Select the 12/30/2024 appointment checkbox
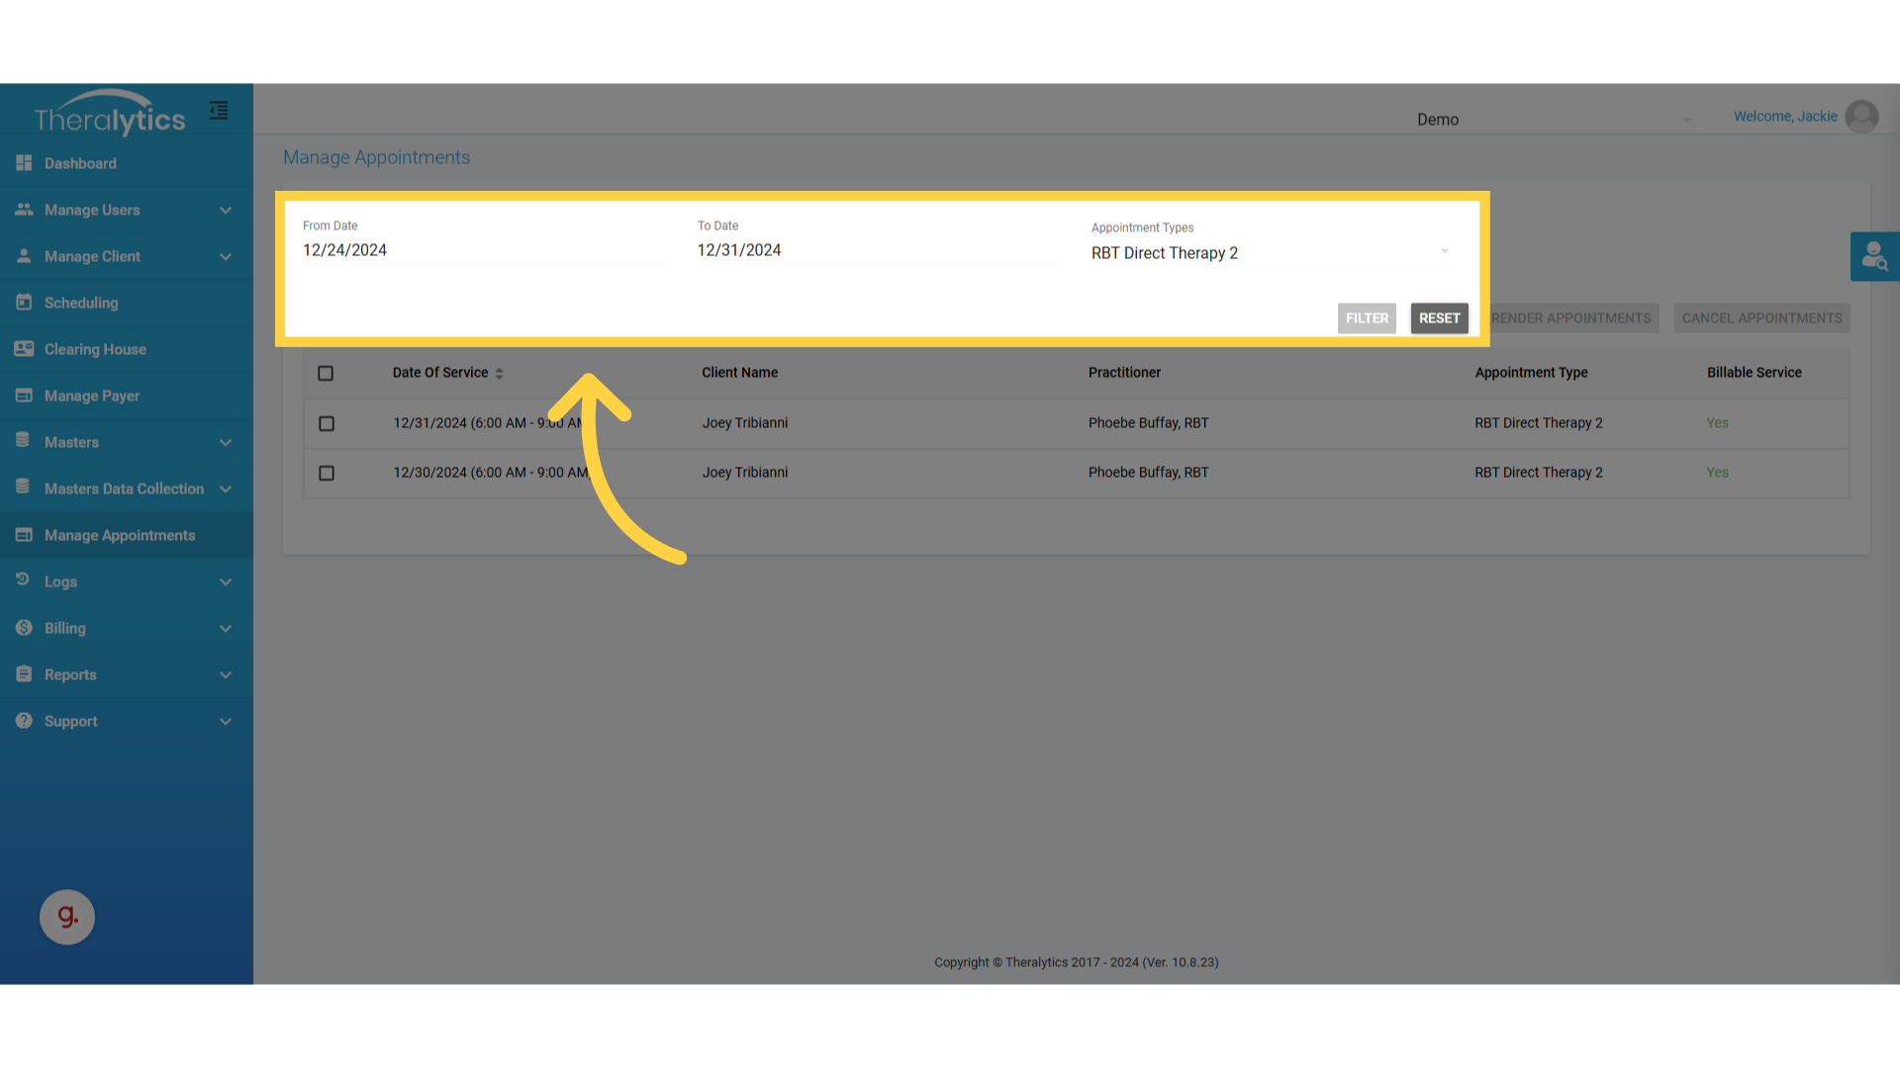This screenshot has width=1900, height=1068. (x=327, y=474)
